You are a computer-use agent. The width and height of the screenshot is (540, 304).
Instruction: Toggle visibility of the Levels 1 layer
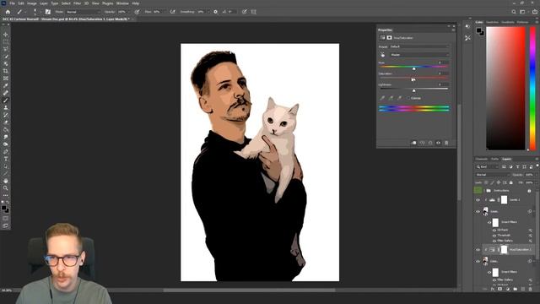[478, 200]
